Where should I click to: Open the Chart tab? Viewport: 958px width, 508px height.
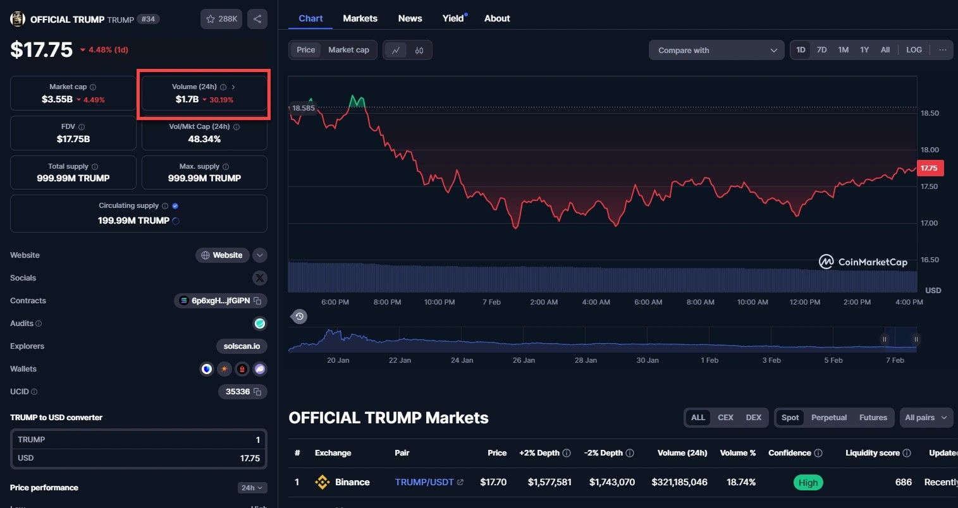click(x=310, y=18)
